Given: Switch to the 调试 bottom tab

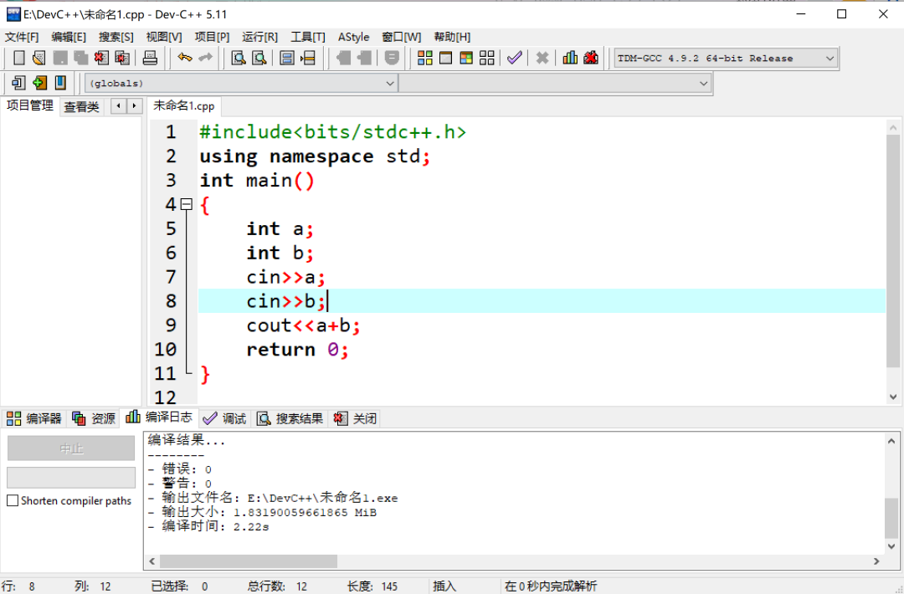Looking at the screenshot, I should (x=225, y=418).
